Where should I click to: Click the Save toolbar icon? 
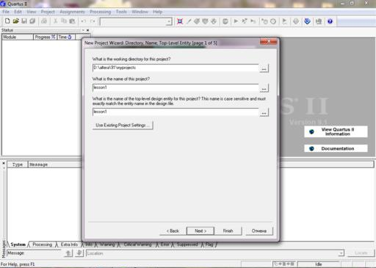24,21
